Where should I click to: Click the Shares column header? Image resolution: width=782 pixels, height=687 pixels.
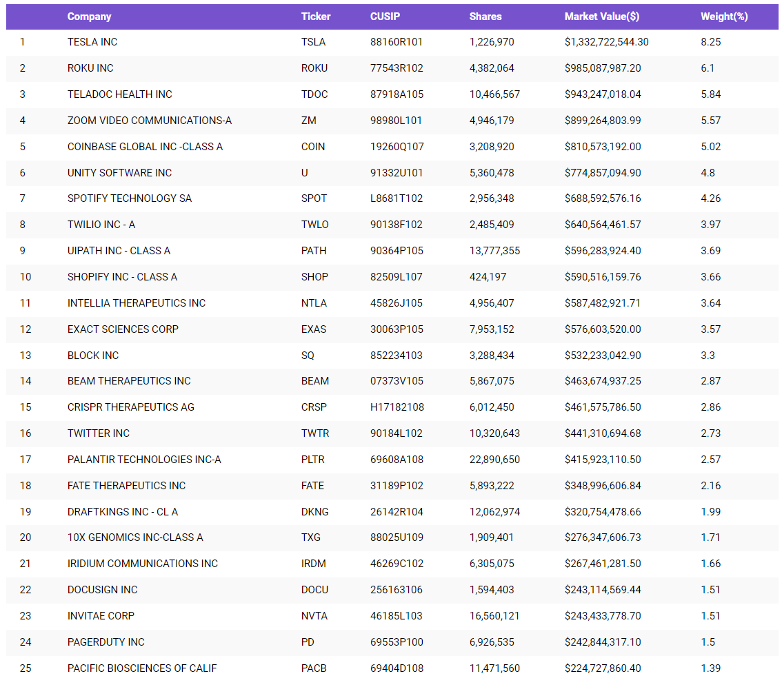(x=485, y=17)
